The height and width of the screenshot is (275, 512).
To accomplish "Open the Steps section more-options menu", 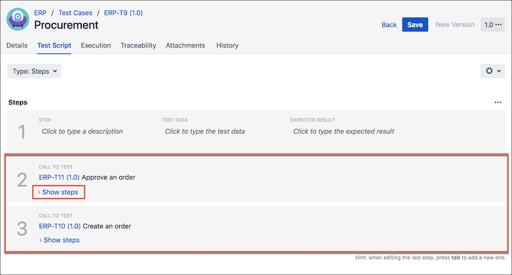I will point(498,102).
